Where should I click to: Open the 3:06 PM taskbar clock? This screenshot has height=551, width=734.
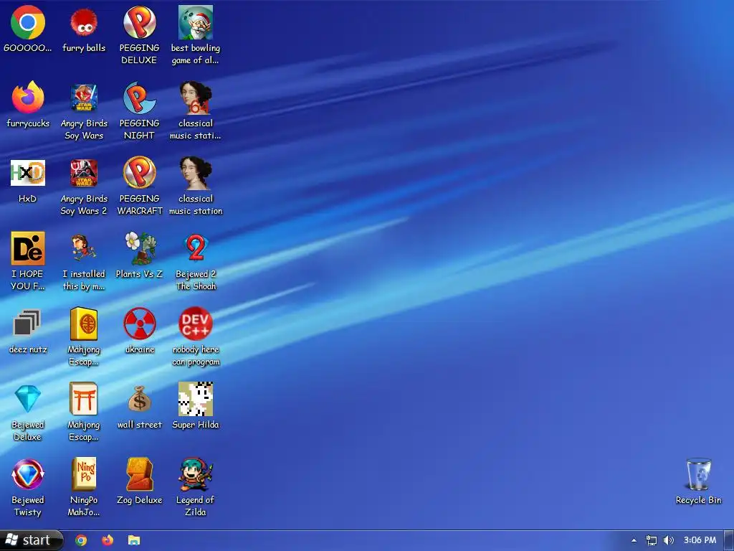[700, 540]
